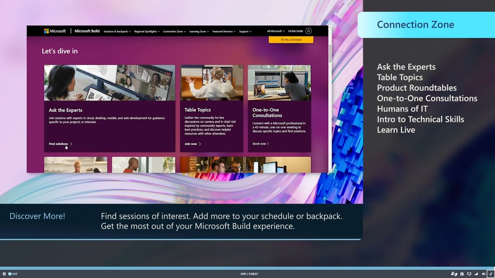Click the 'One-to-One Consultations' card heading
This screenshot has width=495, height=278.
coord(267,113)
